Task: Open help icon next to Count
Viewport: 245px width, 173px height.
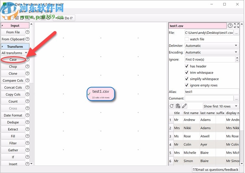Action: pos(27,101)
